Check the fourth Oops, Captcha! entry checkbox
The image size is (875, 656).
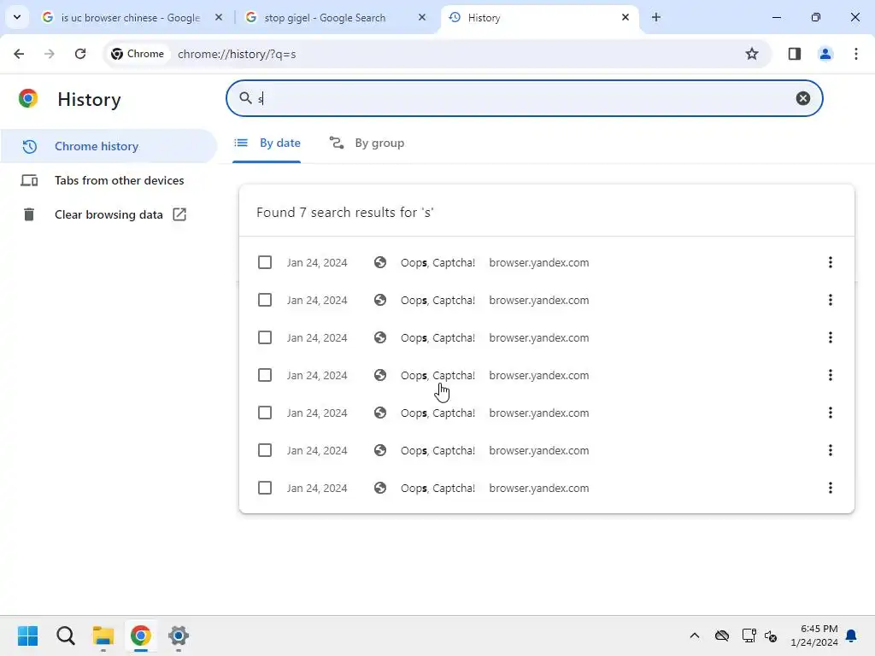[x=265, y=376]
